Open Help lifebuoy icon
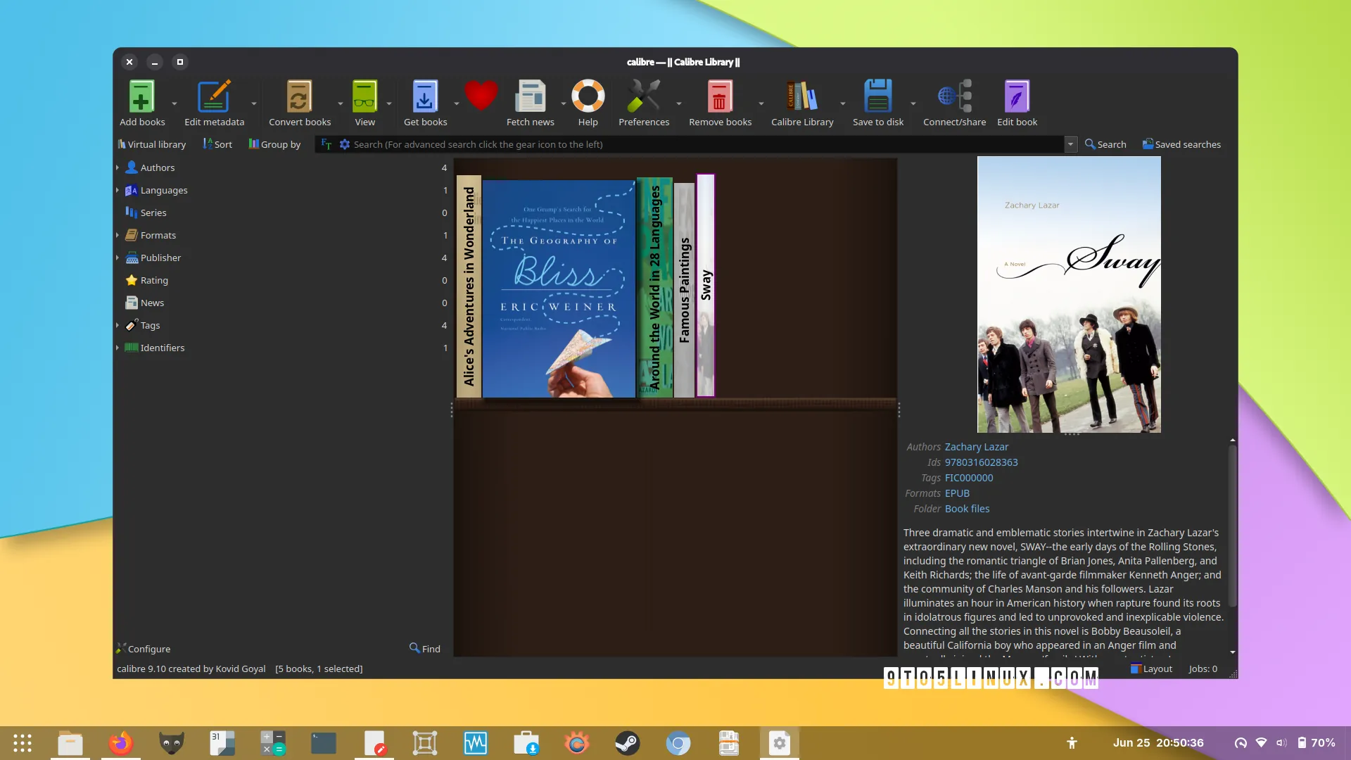 [588, 96]
